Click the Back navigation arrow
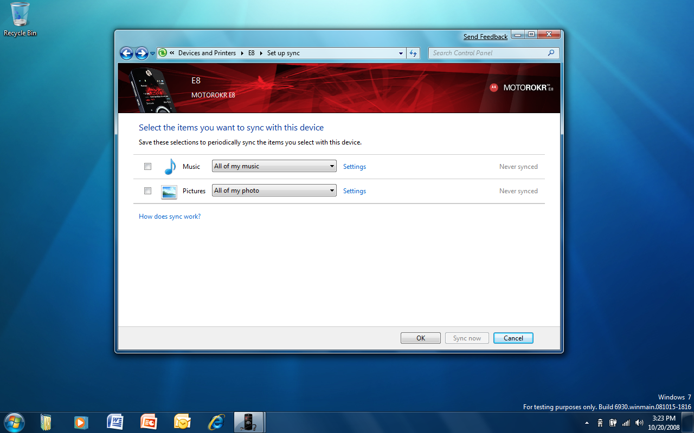Image resolution: width=694 pixels, height=433 pixels. pyautogui.click(x=126, y=53)
